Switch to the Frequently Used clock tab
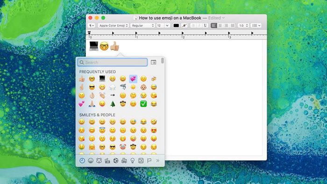Viewport: 327px width, 184px height. pyautogui.click(x=82, y=161)
